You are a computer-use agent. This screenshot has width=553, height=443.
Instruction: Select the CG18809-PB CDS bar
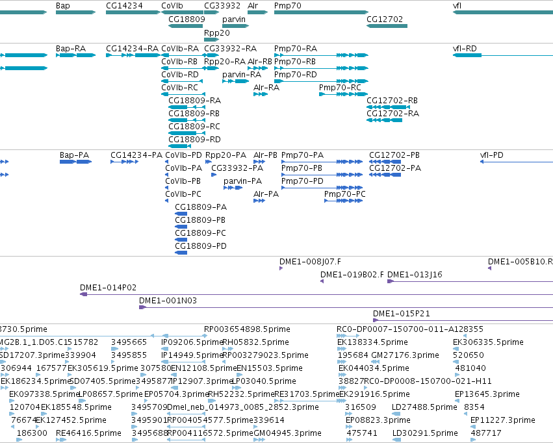181,227
